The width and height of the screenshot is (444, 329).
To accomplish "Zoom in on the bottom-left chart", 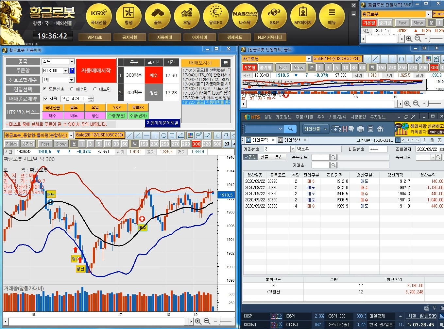I will [x=198, y=321].
